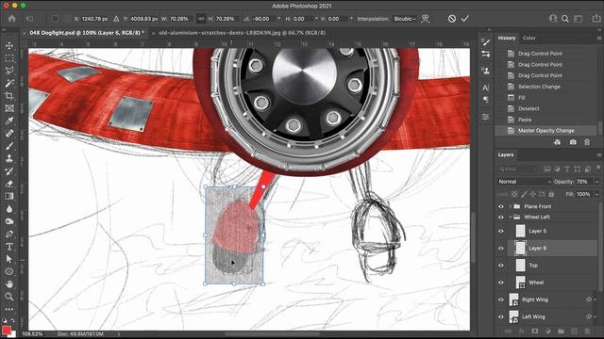Cancel the transform in options bar
Image resolution: width=604 pixels, height=339 pixels.
[x=452, y=19]
